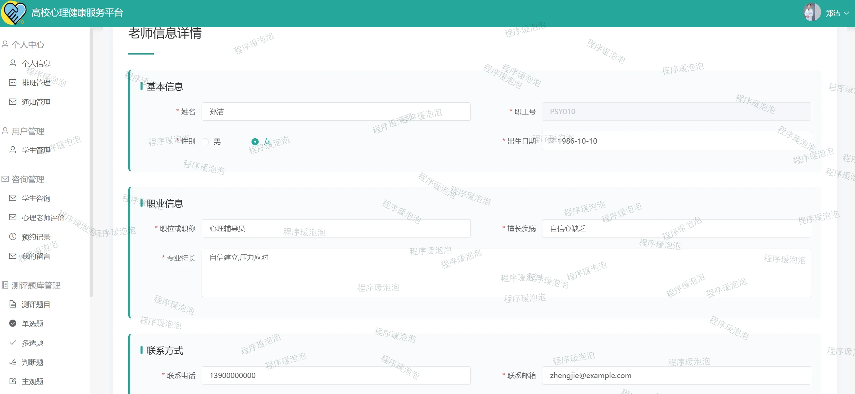This screenshot has width=855, height=394.
Task: Open 学生咨询 menu item
Action: point(36,198)
